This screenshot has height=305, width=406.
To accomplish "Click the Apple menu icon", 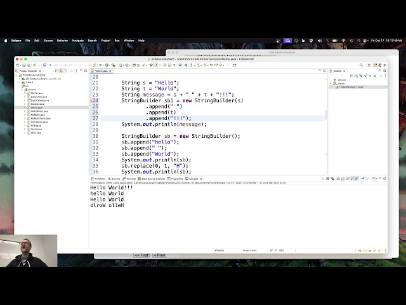I will pos(6,41).
